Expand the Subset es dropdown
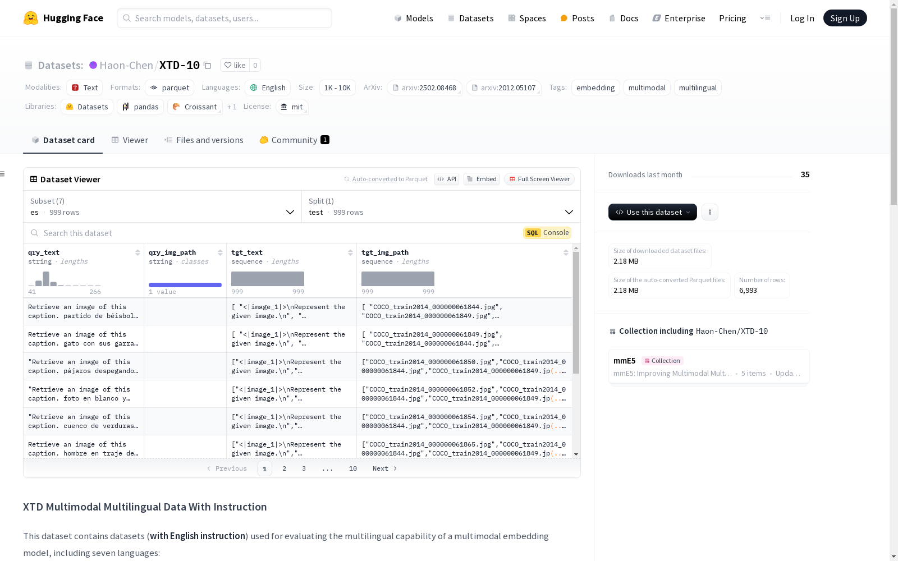This screenshot has height=561, width=898. pos(162,206)
